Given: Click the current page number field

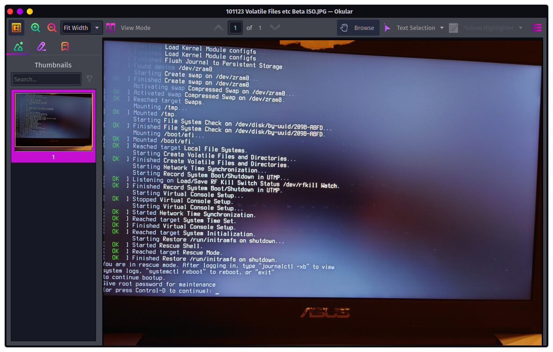Looking at the screenshot, I should tap(235, 28).
